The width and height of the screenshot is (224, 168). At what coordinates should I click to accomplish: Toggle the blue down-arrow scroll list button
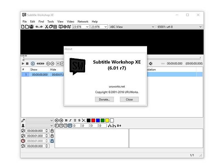[33, 63]
